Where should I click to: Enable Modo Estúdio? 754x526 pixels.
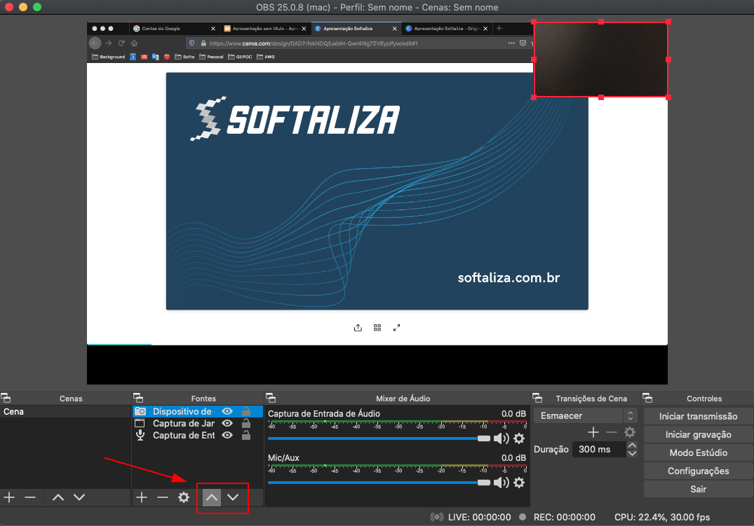(698, 453)
